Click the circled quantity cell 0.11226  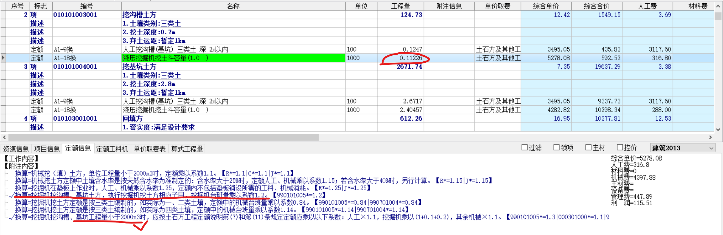[x=401, y=58]
